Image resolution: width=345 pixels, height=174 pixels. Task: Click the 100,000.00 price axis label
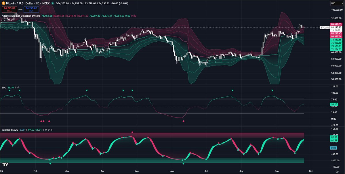coord(337,10)
